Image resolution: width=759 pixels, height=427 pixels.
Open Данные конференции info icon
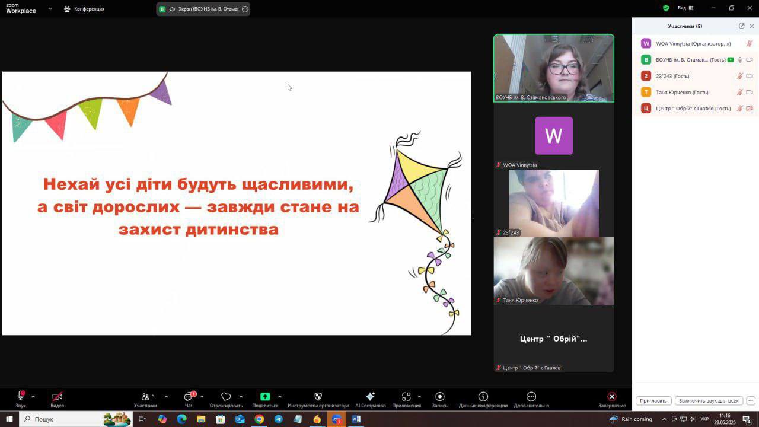point(483,396)
